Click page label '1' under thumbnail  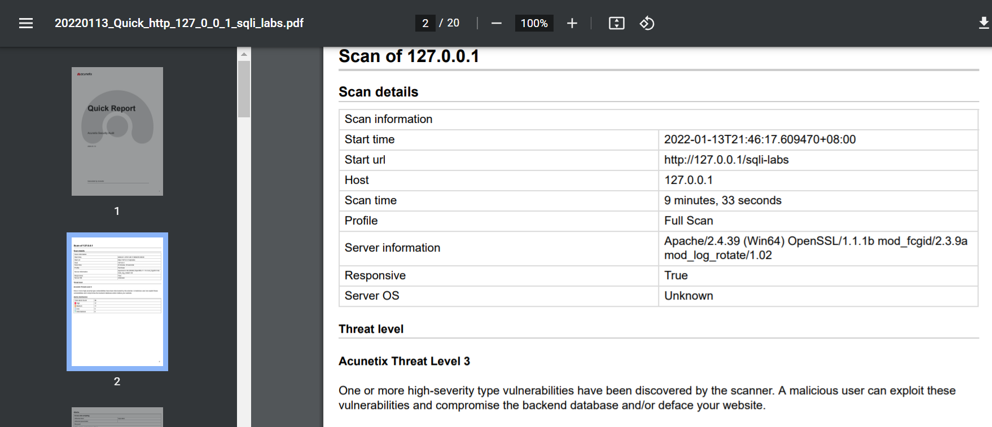(117, 211)
